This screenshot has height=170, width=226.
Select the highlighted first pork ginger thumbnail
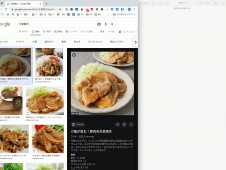pyautogui.click(x=15, y=62)
